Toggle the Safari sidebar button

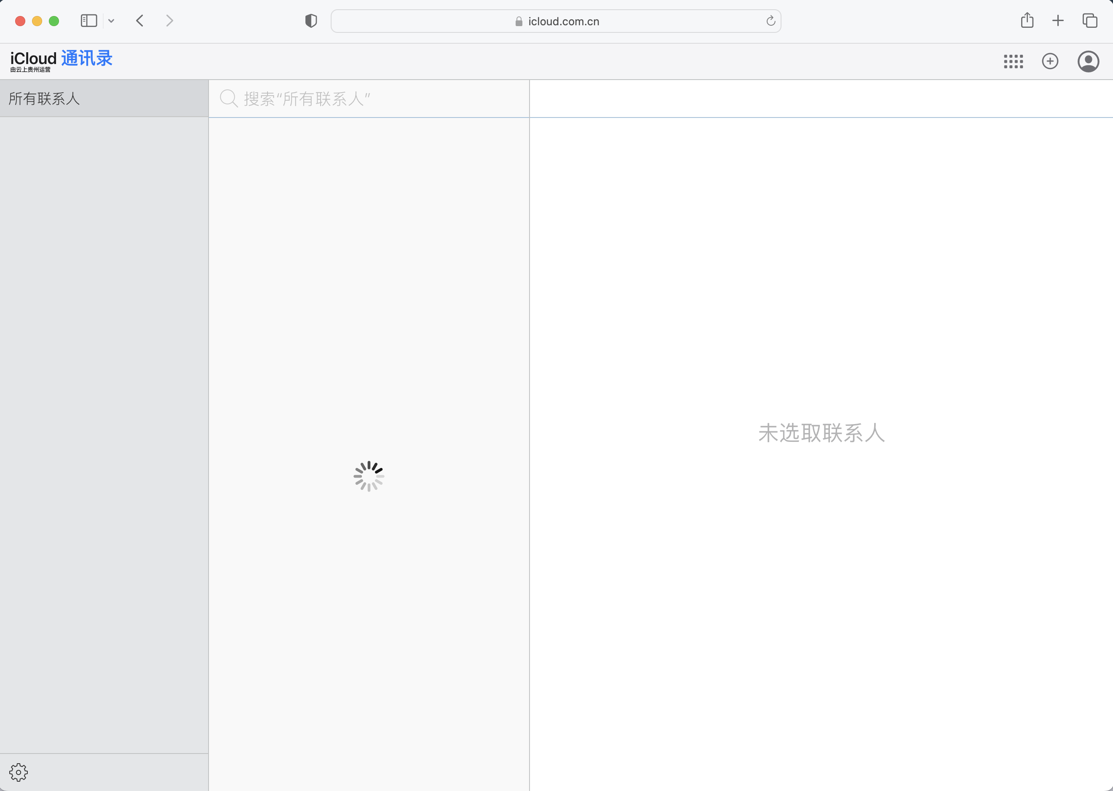88,21
